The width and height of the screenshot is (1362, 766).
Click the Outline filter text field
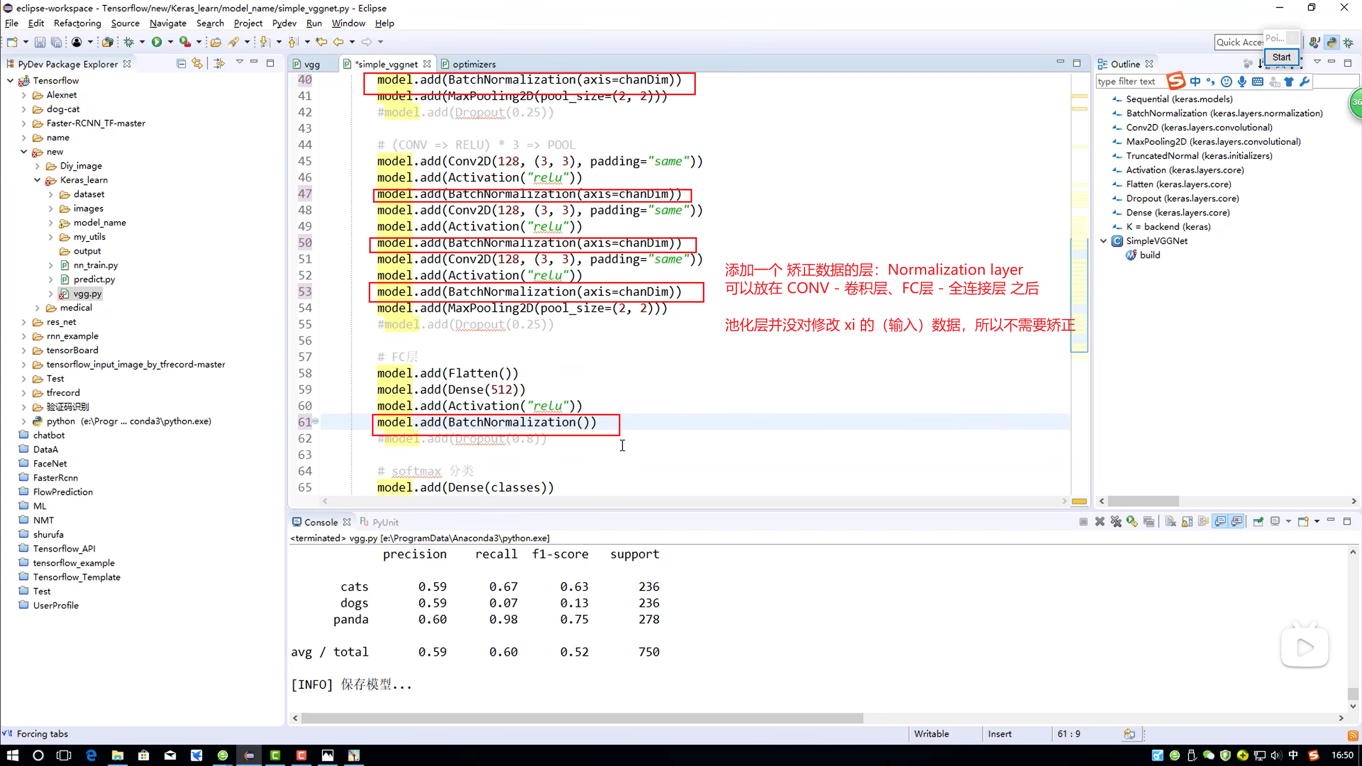click(x=1131, y=81)
